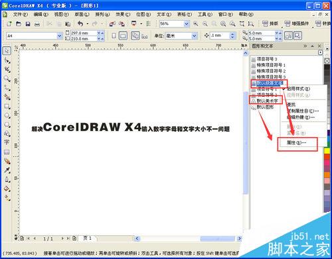Screen dimensions: 332x259
Task: Open the undo history dropdown arrow
Action: coord(88,24)
